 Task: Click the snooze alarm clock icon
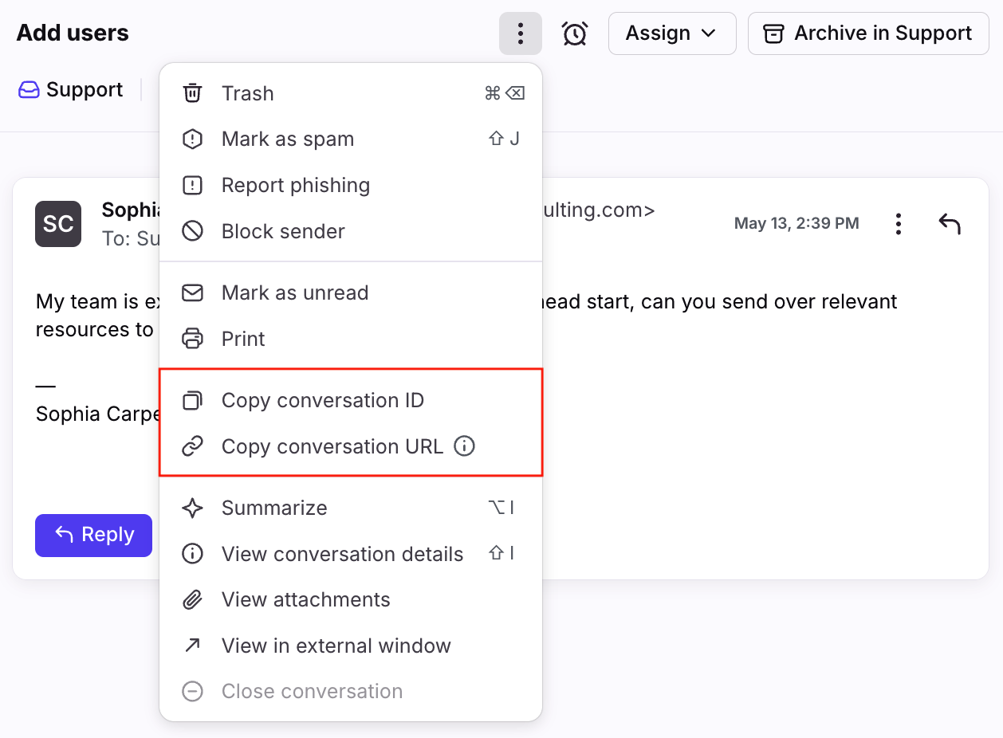tap(575, 33)
